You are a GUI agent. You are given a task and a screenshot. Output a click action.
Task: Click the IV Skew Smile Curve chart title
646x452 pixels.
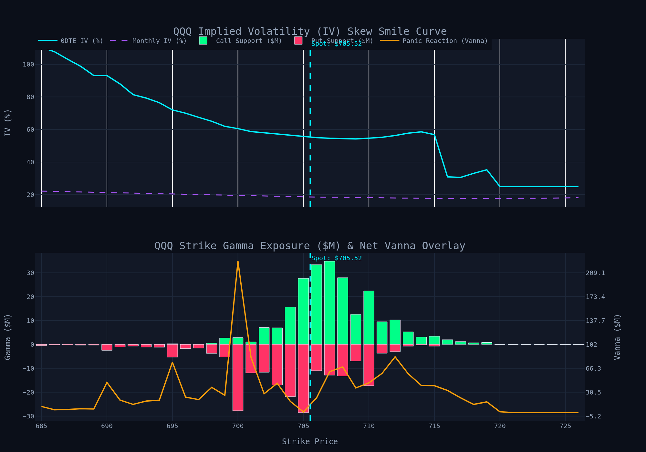coord(310,31)
